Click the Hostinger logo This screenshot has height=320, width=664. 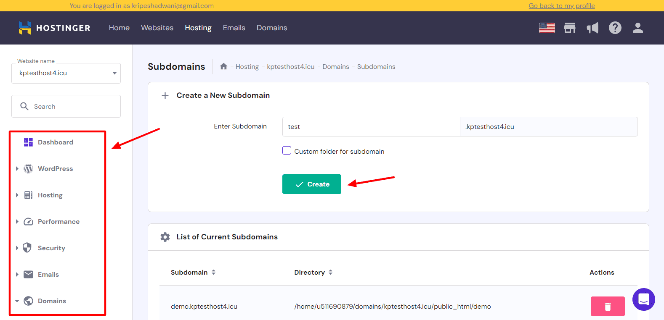point(54,28)
